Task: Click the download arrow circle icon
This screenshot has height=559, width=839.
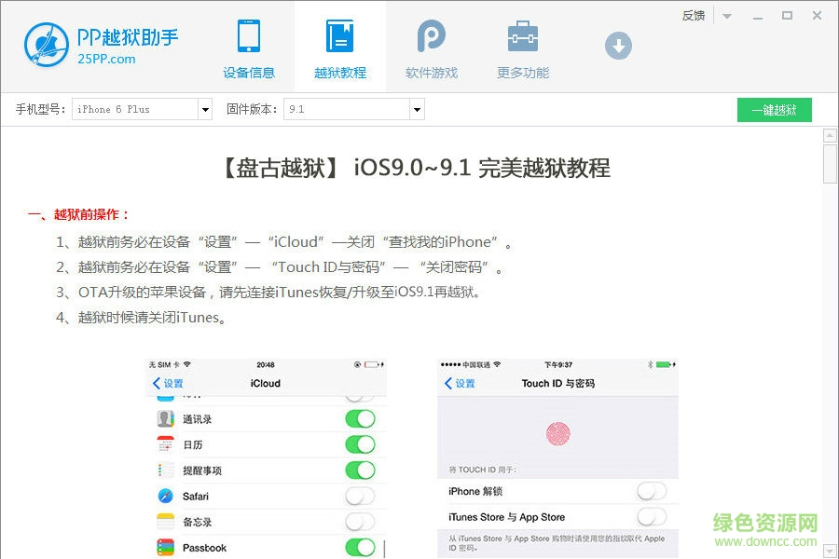Action: click(618, 46)
